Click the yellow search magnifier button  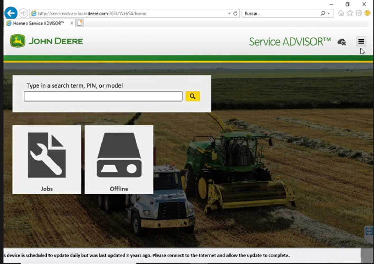[193, 96]
